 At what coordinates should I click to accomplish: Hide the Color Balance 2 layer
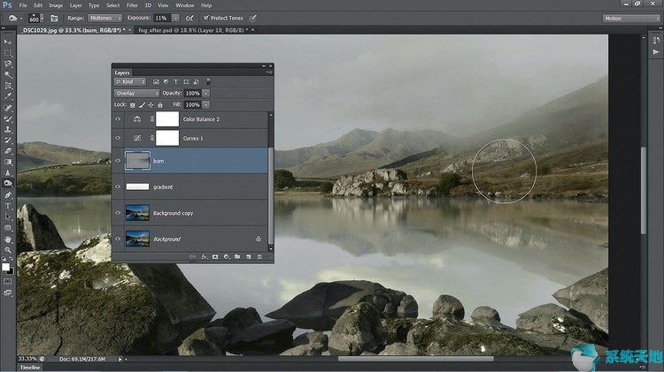(x=118, y=119)
